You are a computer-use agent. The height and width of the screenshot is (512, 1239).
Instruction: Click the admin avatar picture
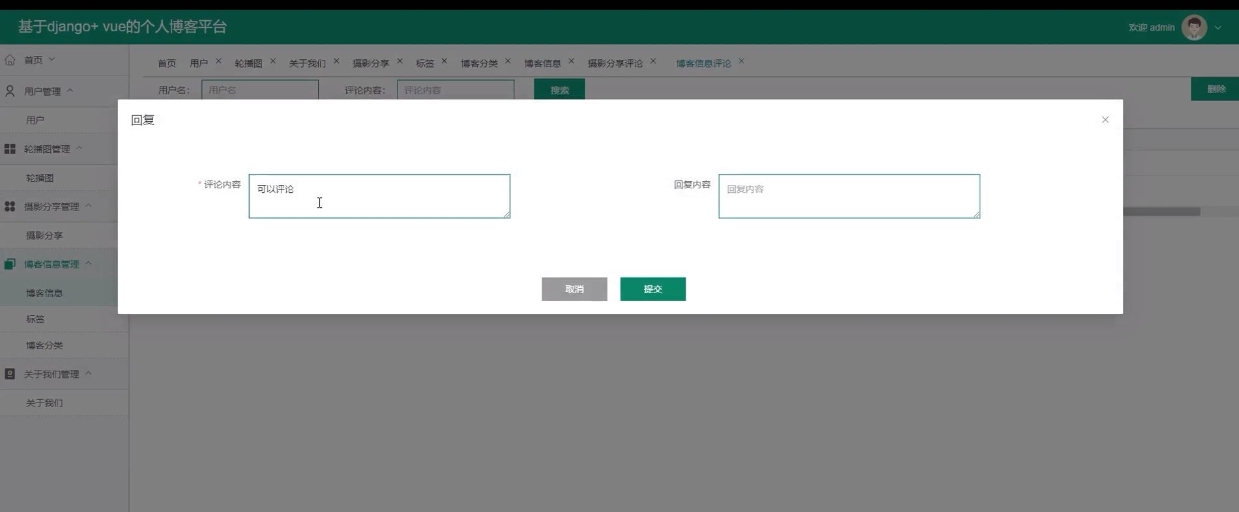[x=1194, y=27]
